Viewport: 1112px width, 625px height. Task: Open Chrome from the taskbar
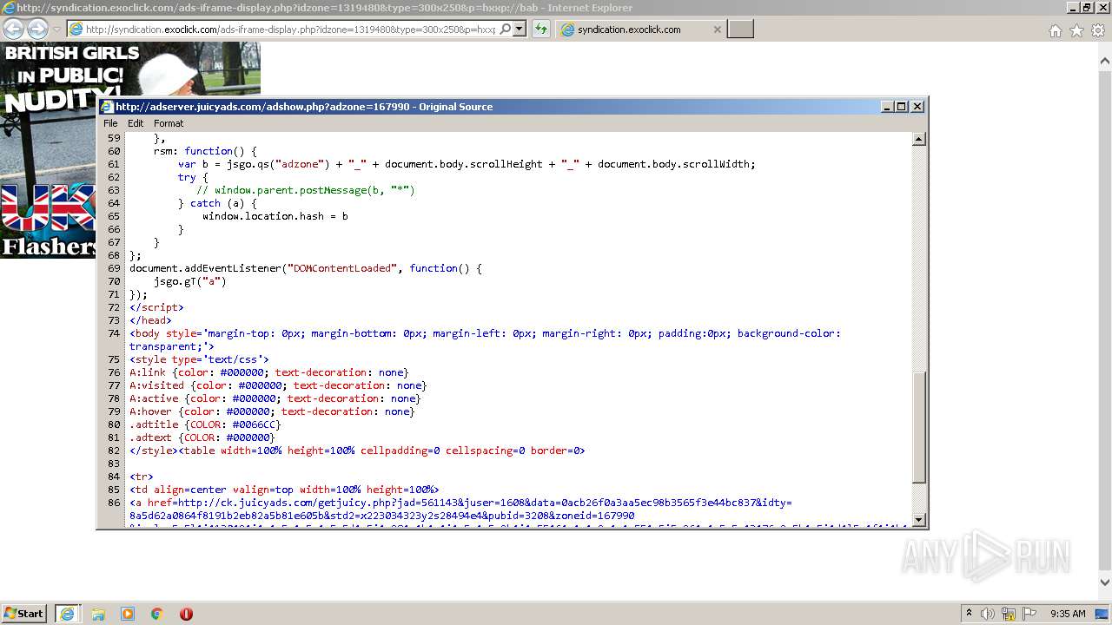(x=157, y=614)
